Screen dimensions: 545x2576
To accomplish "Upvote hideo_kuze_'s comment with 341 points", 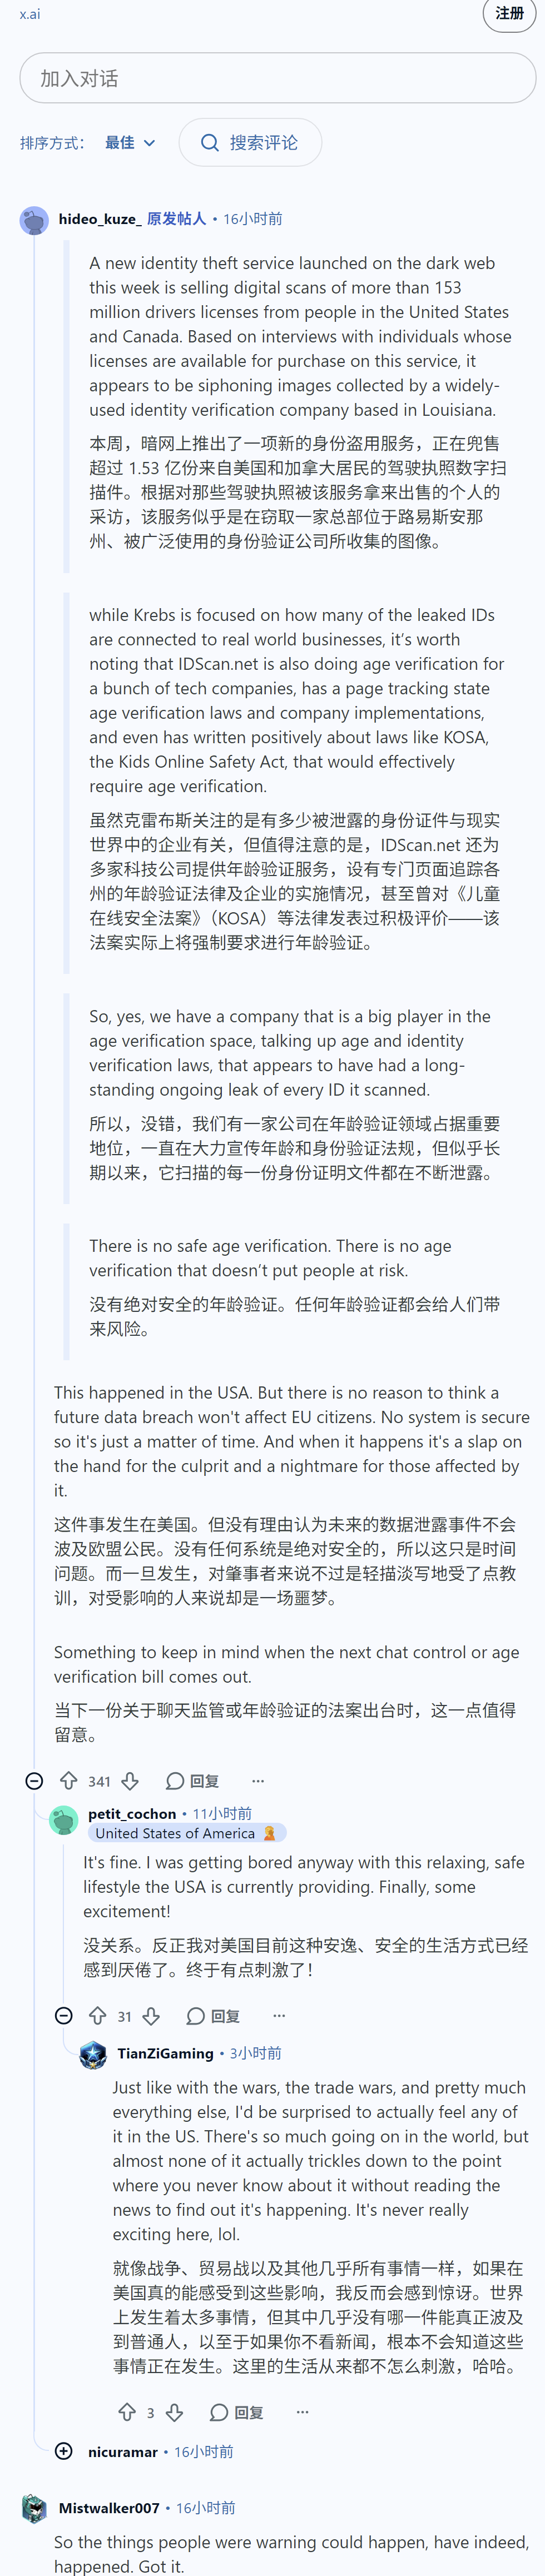I will coord(69,1780).
